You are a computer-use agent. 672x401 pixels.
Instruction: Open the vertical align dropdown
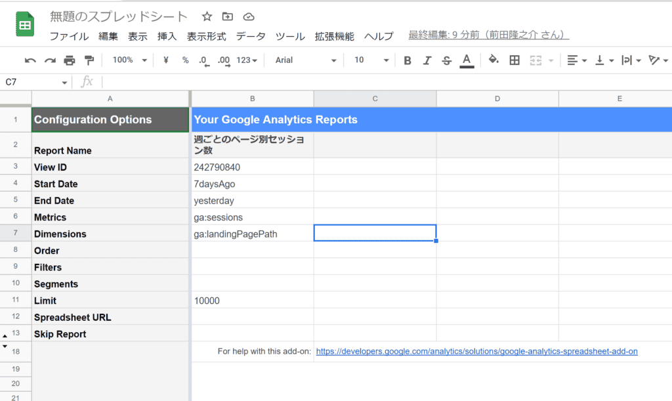coord(604,60)
